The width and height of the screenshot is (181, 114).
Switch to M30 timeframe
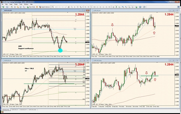pyautogui.click(x=94, y=7)
